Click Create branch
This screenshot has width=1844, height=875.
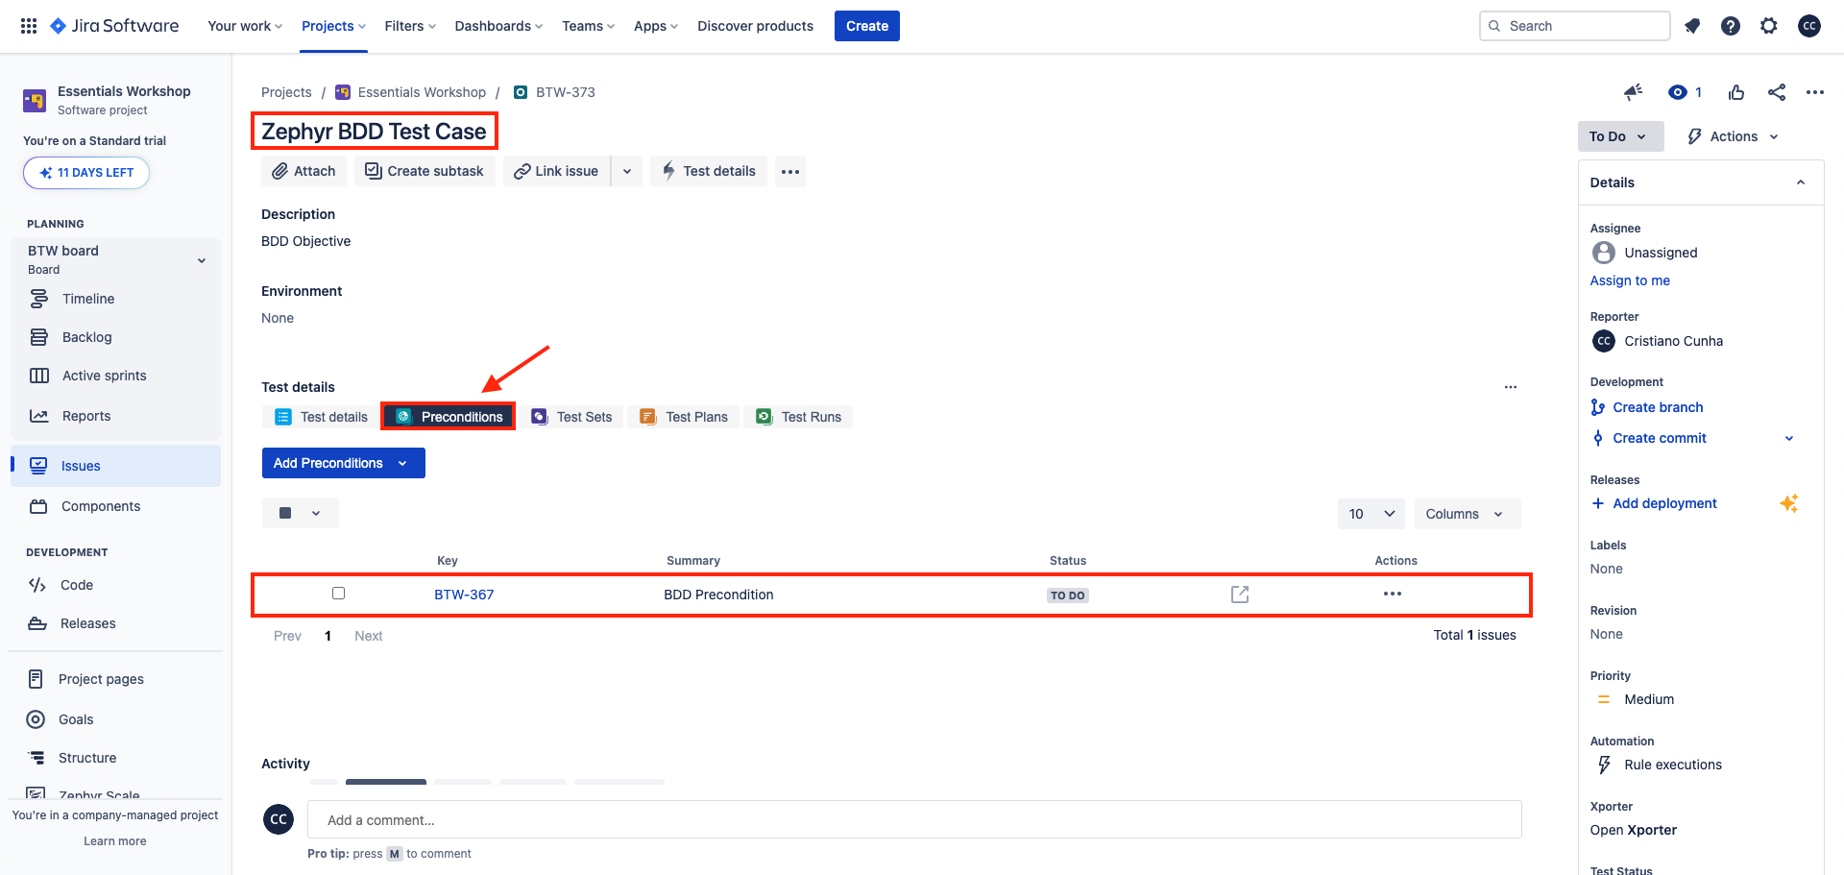click(x=1657, y=407)
